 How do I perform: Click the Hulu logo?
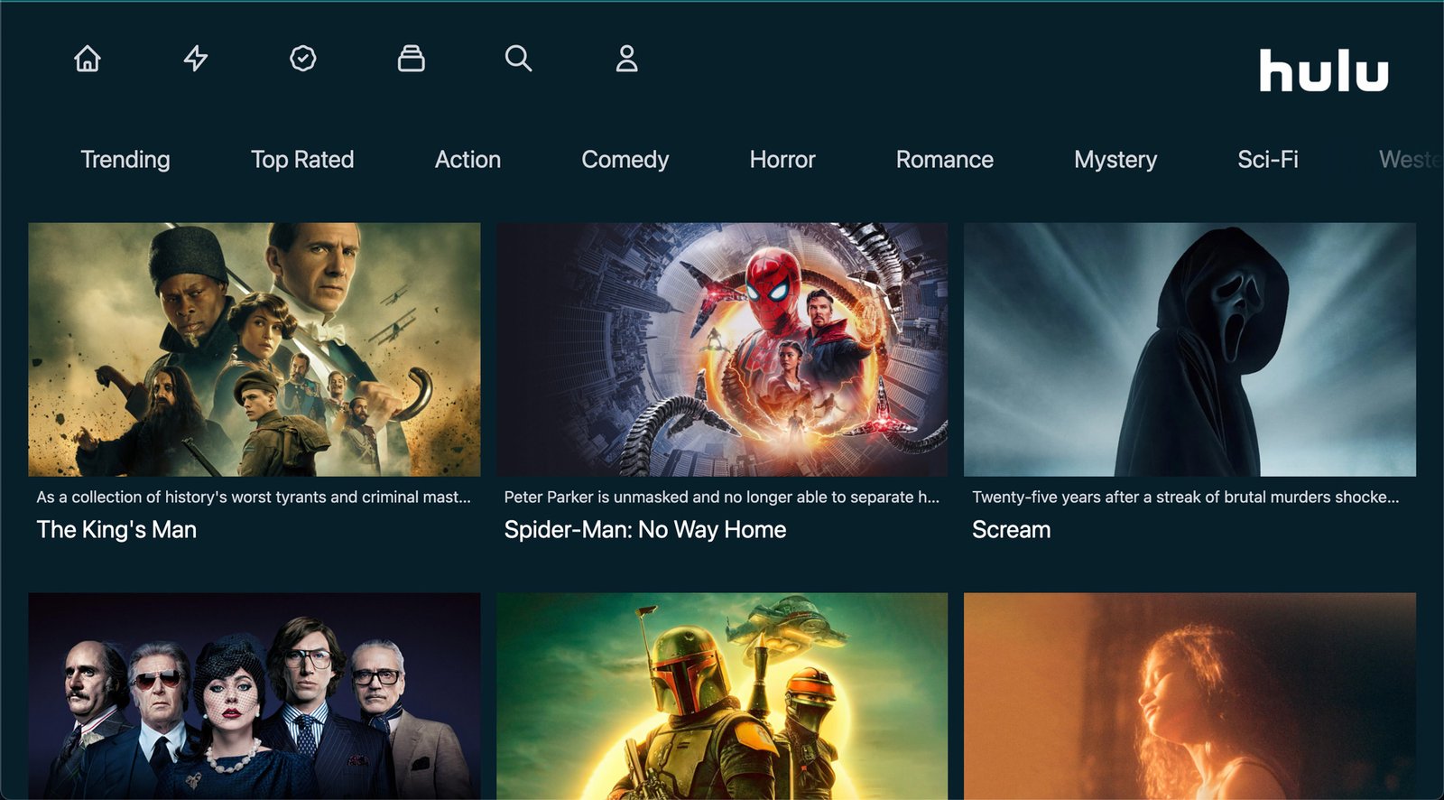pos(1324,70)
